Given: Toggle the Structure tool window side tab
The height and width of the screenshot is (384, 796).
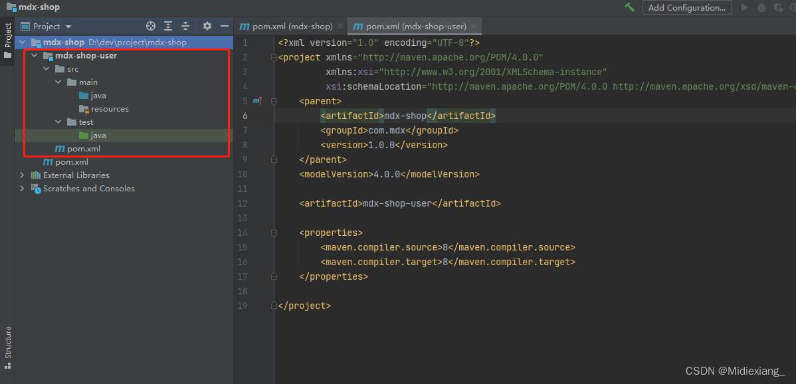Looking at the screenshot, I should (7, 343).
